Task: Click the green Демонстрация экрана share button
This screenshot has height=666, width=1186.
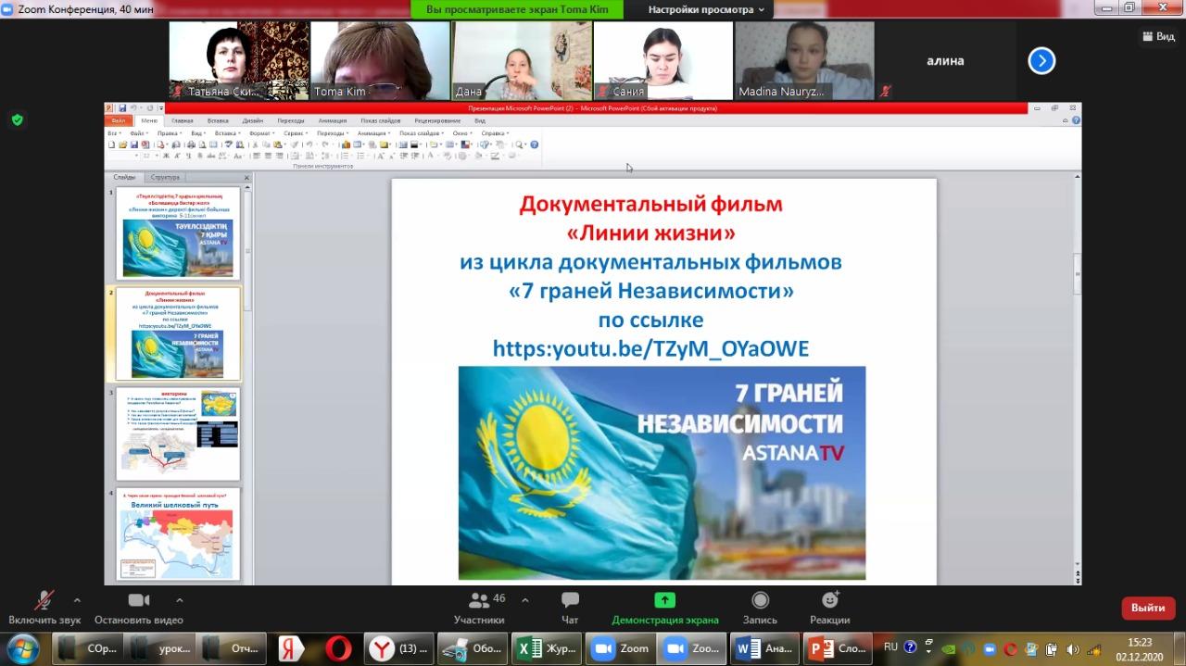Action: [664, 608]
